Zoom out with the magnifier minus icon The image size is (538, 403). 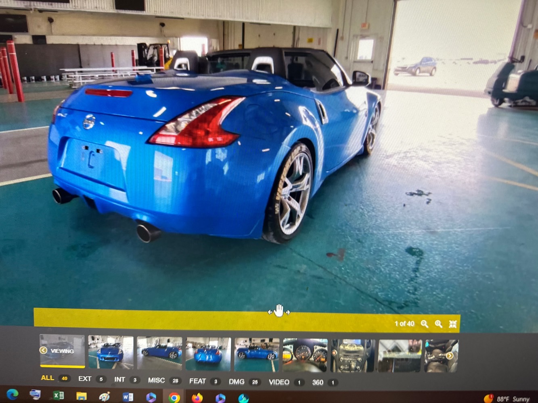click(x=424, y=324)
